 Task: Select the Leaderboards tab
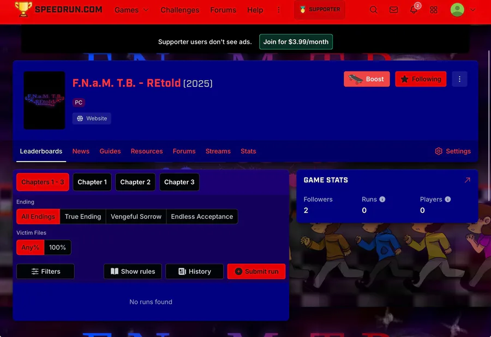coord(41,151)
